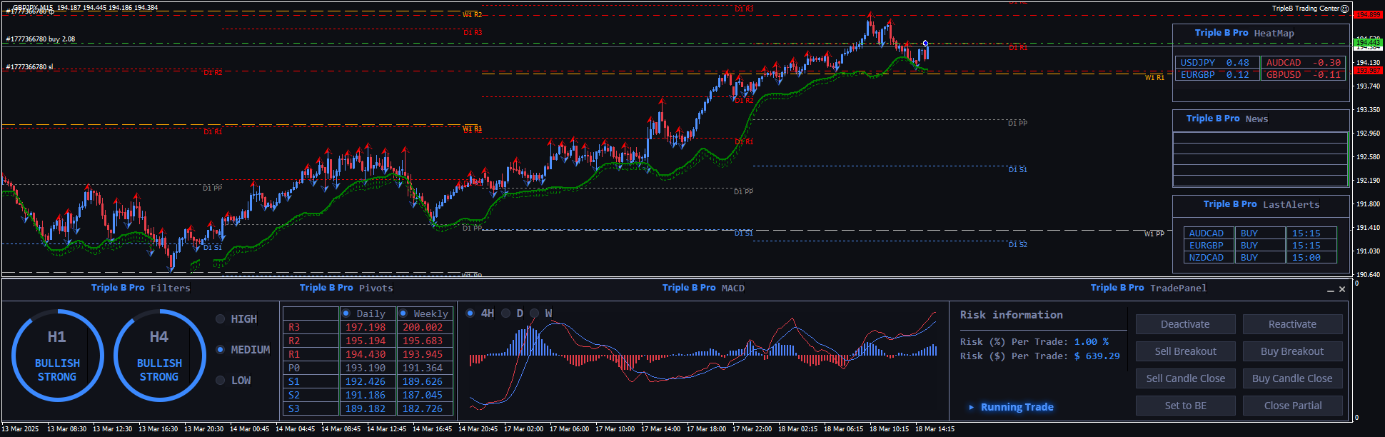Image resolution: width=1385 pixels, height=437 pixels.
Task: Click the Deactivate button
Action: pyautogui.click(x=1185, y=324)
